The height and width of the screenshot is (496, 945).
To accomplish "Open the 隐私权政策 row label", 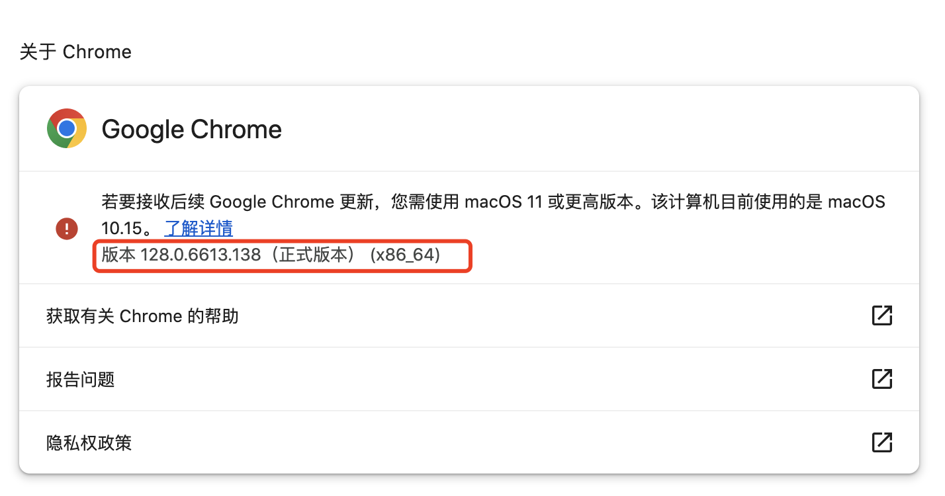I will (x=89, y=442).
